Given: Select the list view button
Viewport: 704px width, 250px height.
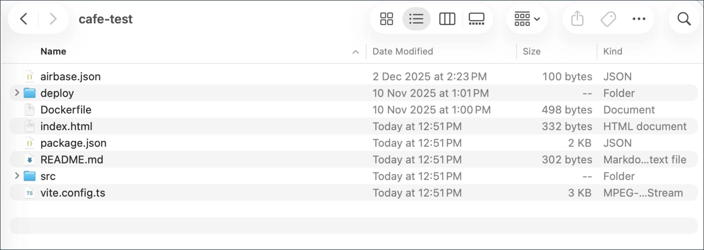Looking at the screenshot, I should 416,19.
